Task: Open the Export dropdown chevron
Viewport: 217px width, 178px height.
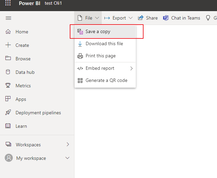Action: pyautogui.click(x=130, y=18)
